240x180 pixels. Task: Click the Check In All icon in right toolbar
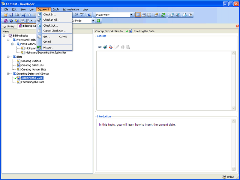click(178, 15)
